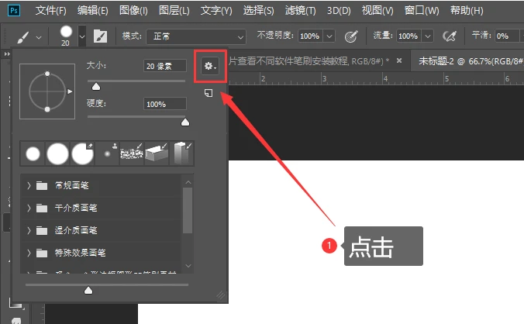Select the round brush with pencil badge

tap(82, 154)
